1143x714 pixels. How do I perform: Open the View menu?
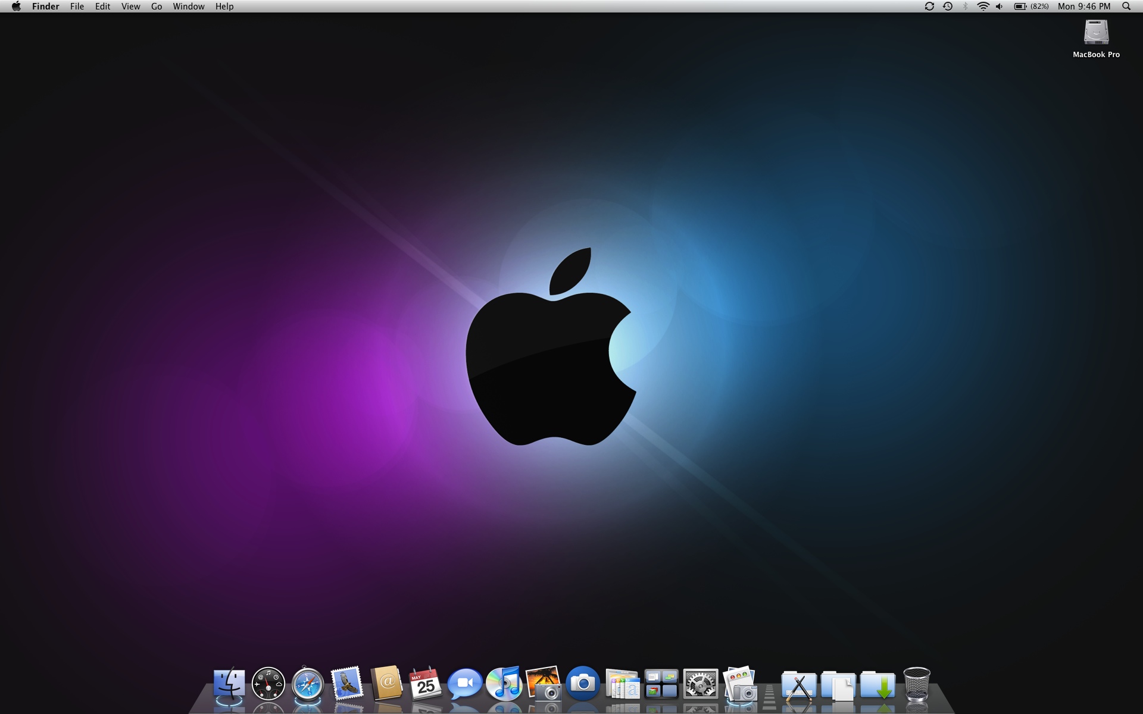point(130,7)
